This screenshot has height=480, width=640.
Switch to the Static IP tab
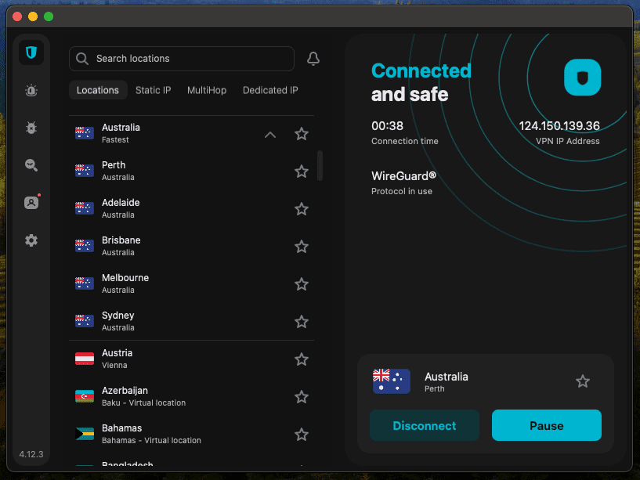[x=153, y=90]
